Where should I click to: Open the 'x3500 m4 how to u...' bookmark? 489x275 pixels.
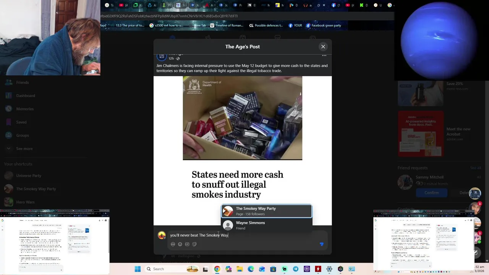tap(166, 26)
